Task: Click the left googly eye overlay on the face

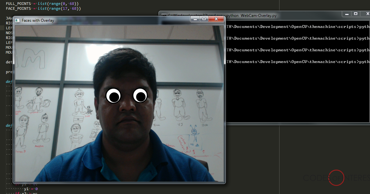Action: 113,96
